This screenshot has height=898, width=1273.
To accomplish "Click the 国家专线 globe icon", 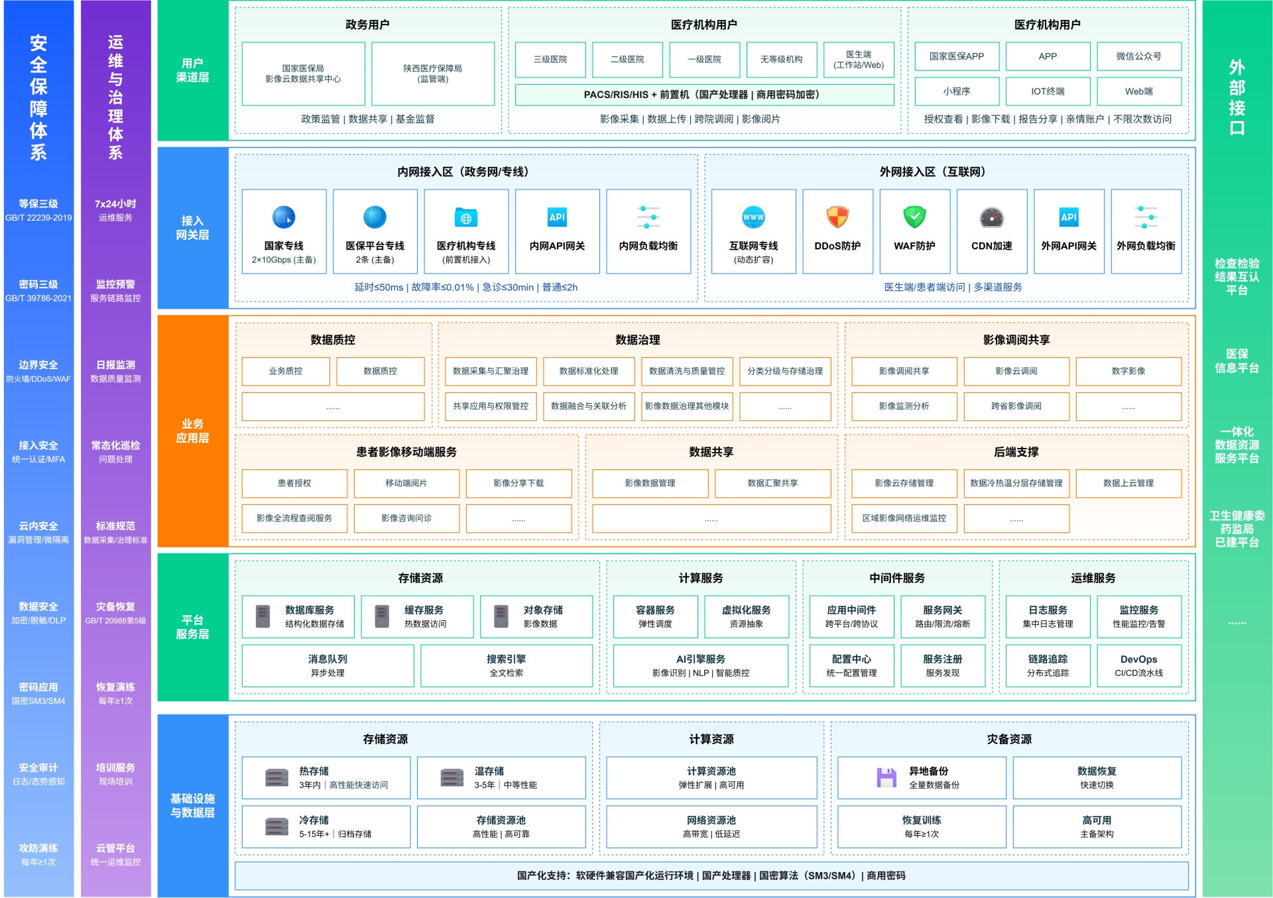I will click(x=284, y=217).
